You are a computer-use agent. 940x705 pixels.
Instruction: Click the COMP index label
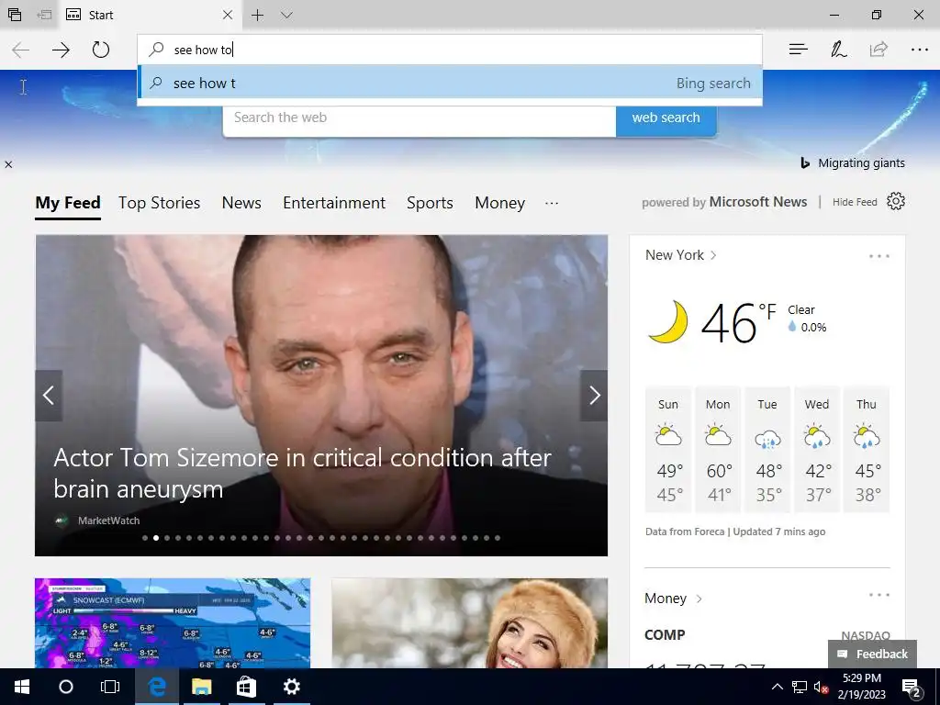click(665, 634)
